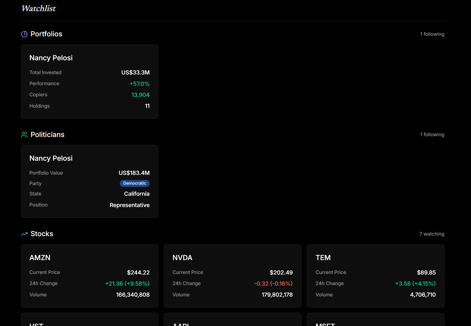Click the +57.0% performance value
This screenshot has height=326, width=471.
tap(139, 83)
